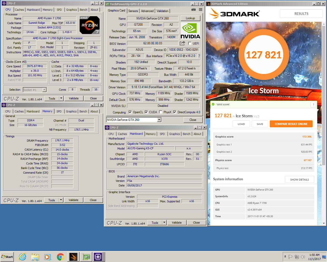Click COMPARE RESULT ONLINE button
The image size is (327, 262).
tap(291, 124)
